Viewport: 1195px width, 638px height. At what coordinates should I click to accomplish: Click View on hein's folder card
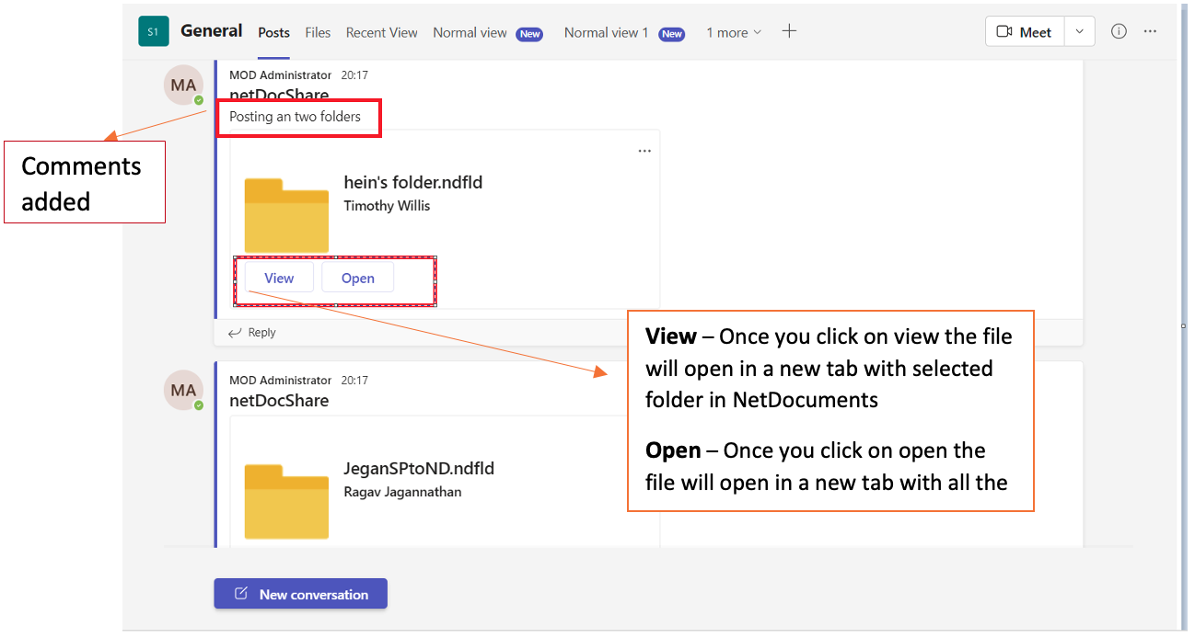[279, 278]
